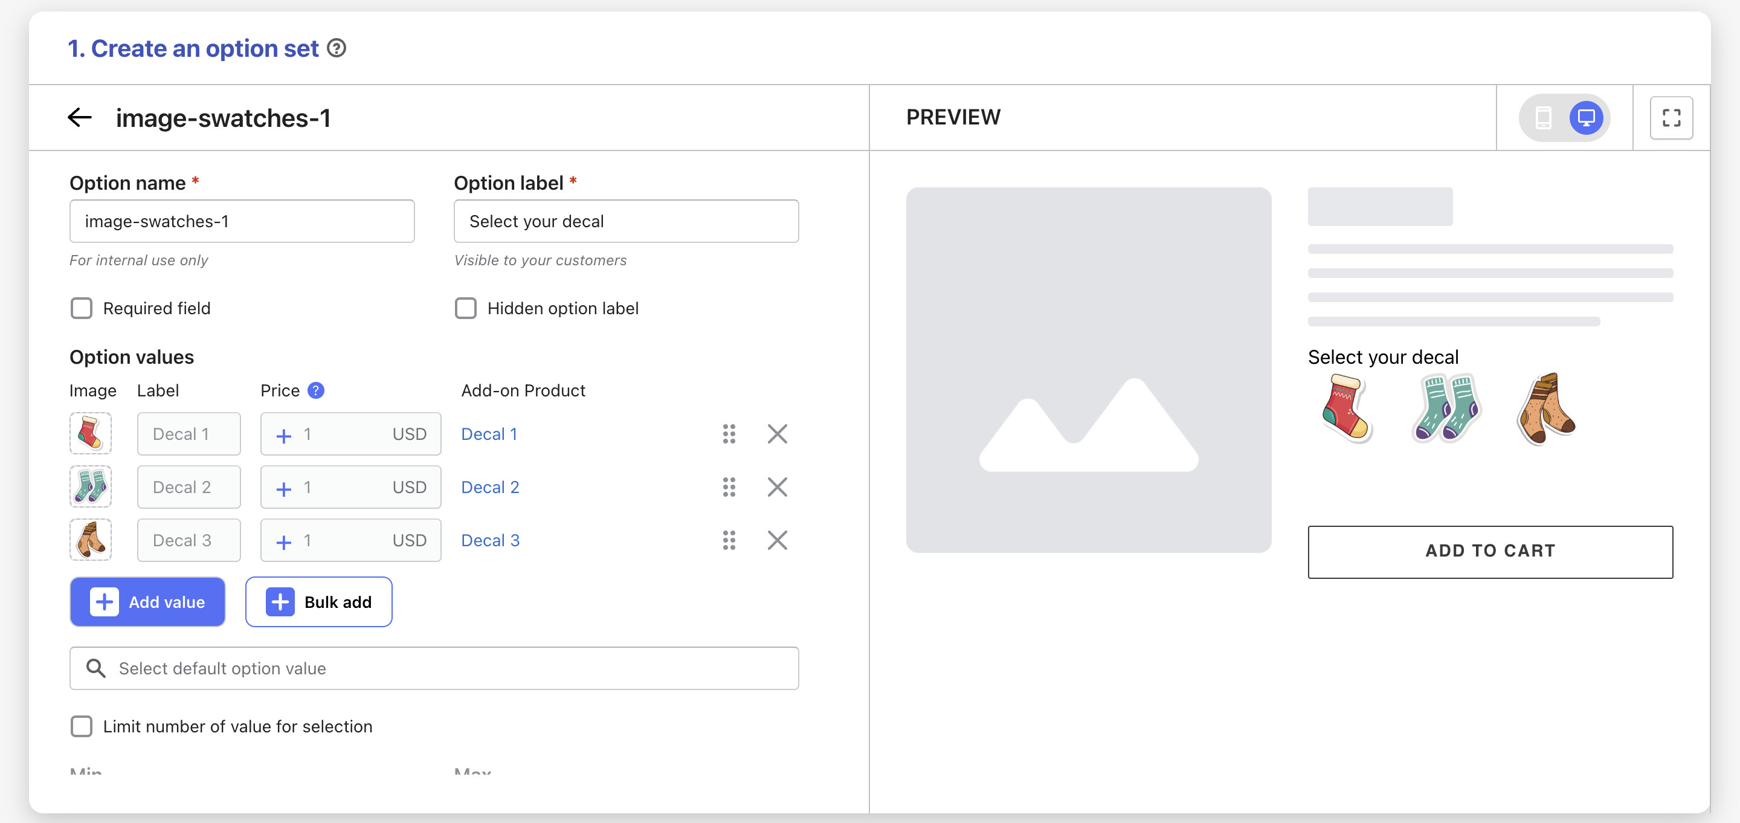Open the Price help tooltip icon
Screen dimensions: 1740x823
315,390
